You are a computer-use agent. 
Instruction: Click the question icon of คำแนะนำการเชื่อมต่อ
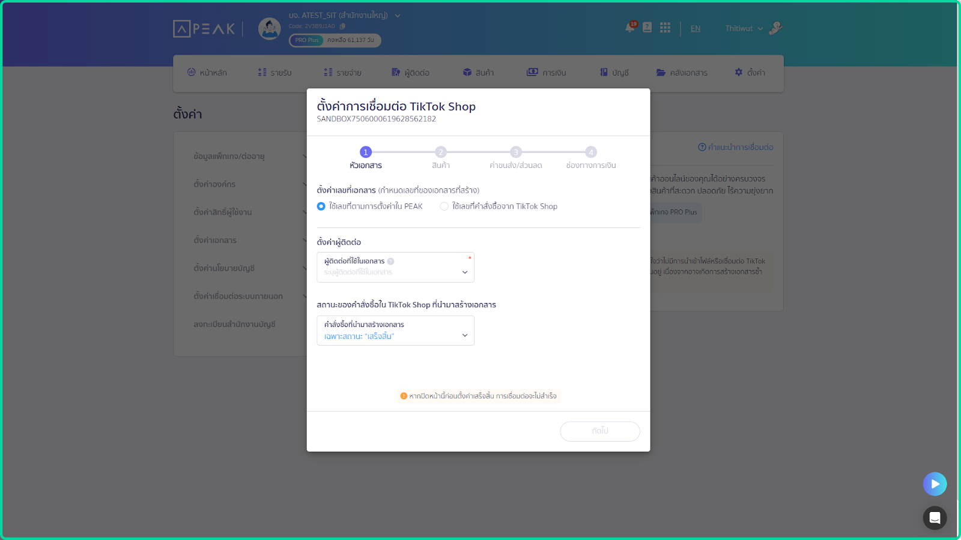click(702, 147)
